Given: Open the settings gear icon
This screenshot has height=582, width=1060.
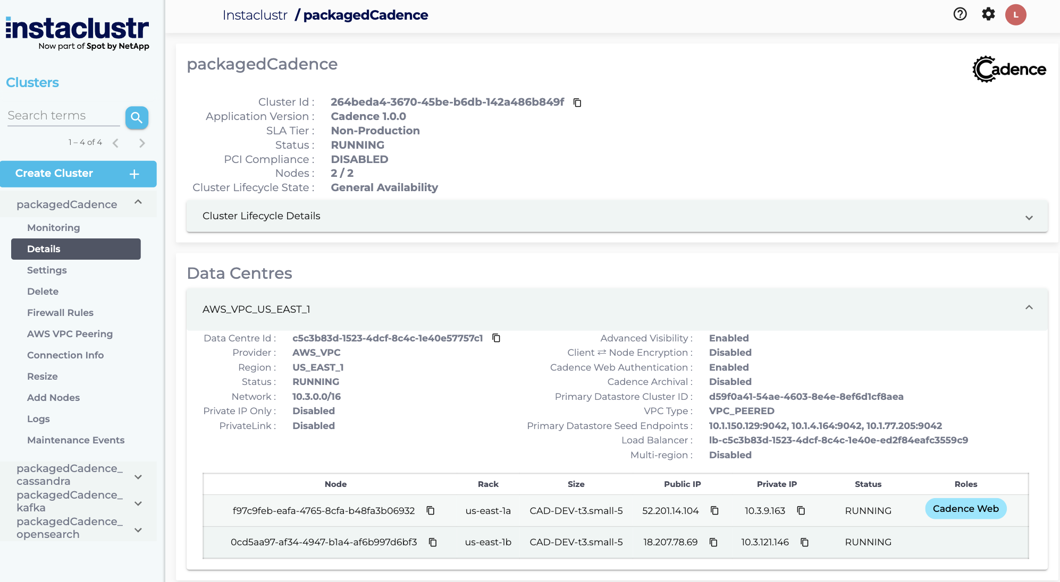Looking at the screenshot, I should (x=988, y=14).
